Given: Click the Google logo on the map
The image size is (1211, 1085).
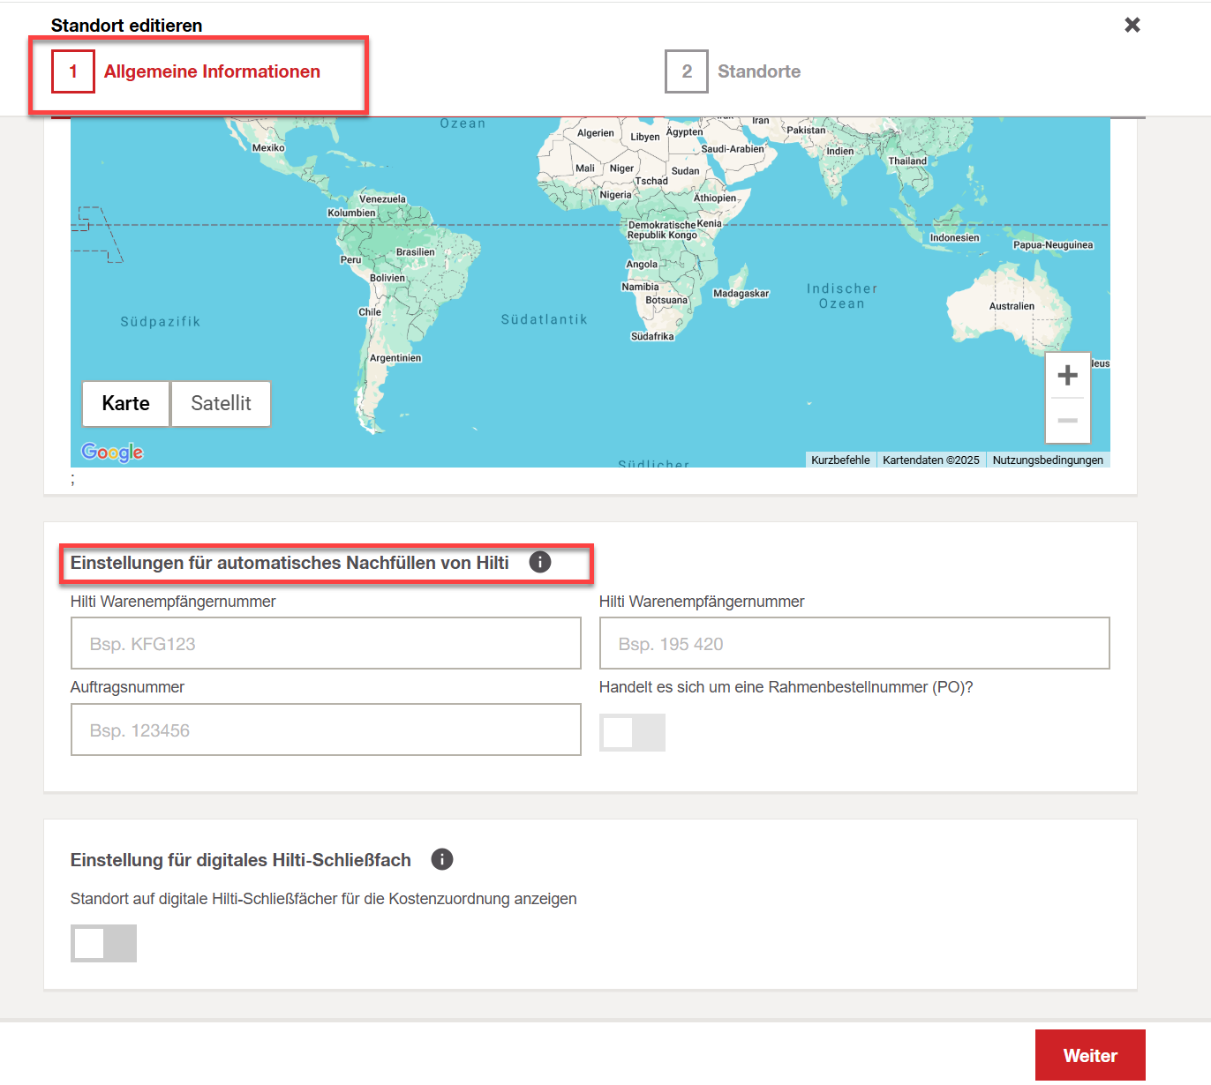Looking at the screenshot, I should (x=112, y=453).
